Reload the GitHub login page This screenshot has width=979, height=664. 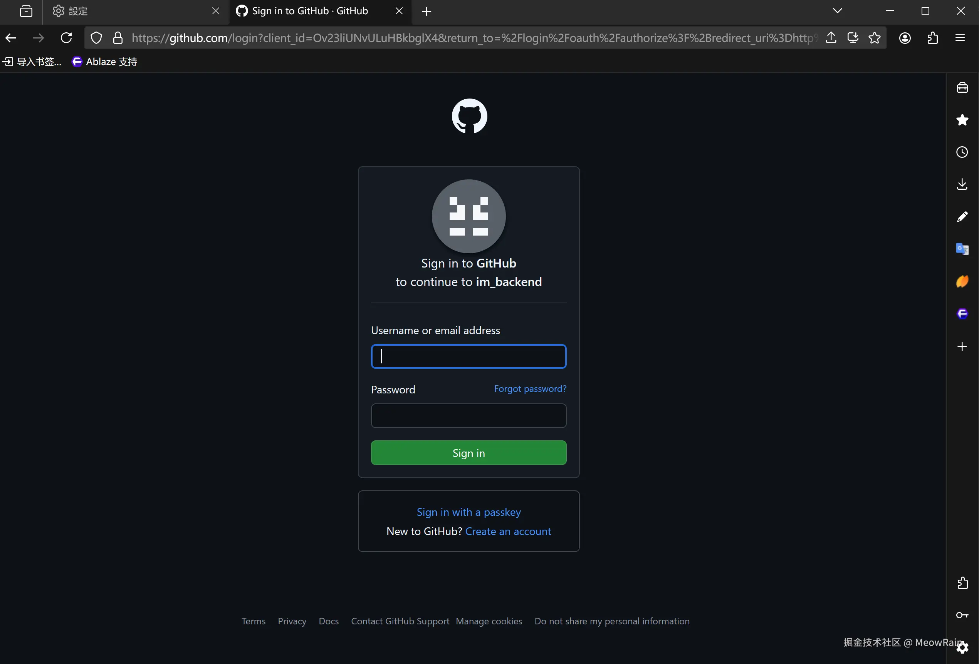click(x=66, y=38)
